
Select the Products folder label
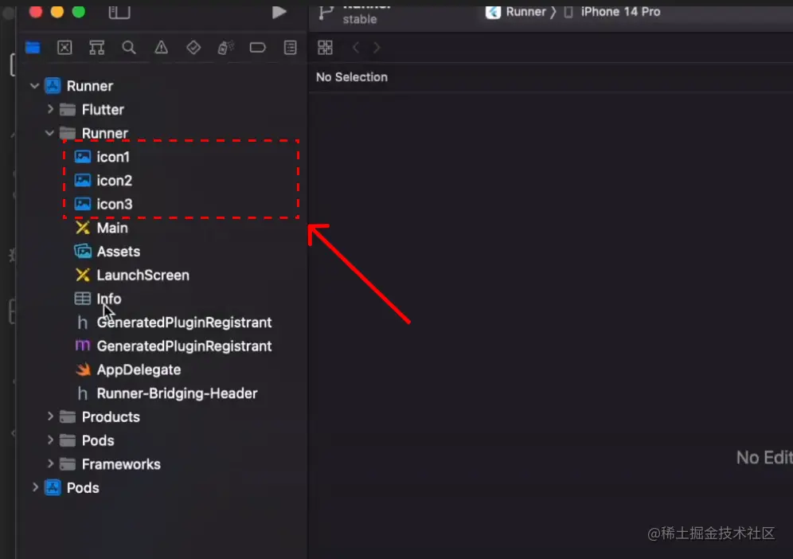[x=111, y=416]
